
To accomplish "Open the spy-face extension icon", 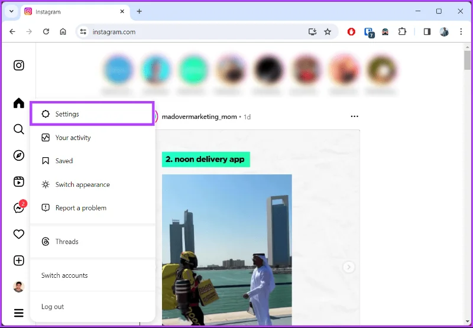I will pos(385,32).
